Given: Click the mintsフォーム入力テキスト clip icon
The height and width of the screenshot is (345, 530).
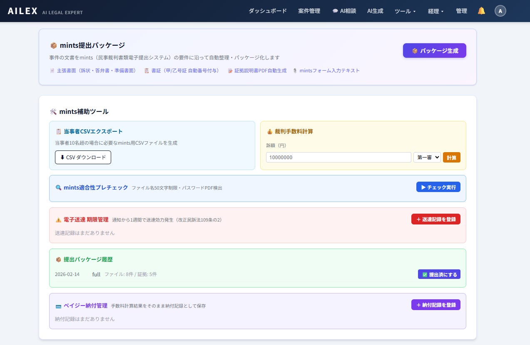Looking at the screenshot, I should [295, 71].
